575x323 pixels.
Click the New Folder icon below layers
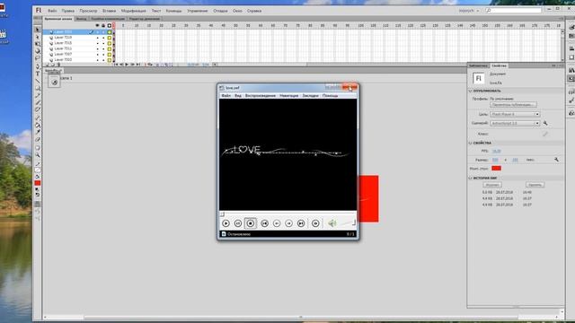tap(53, 65)
